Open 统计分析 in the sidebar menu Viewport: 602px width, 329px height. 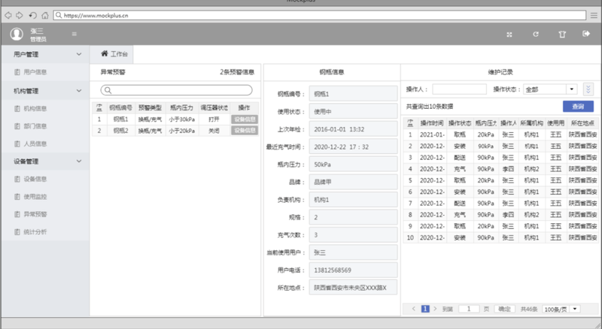point(35,232)
